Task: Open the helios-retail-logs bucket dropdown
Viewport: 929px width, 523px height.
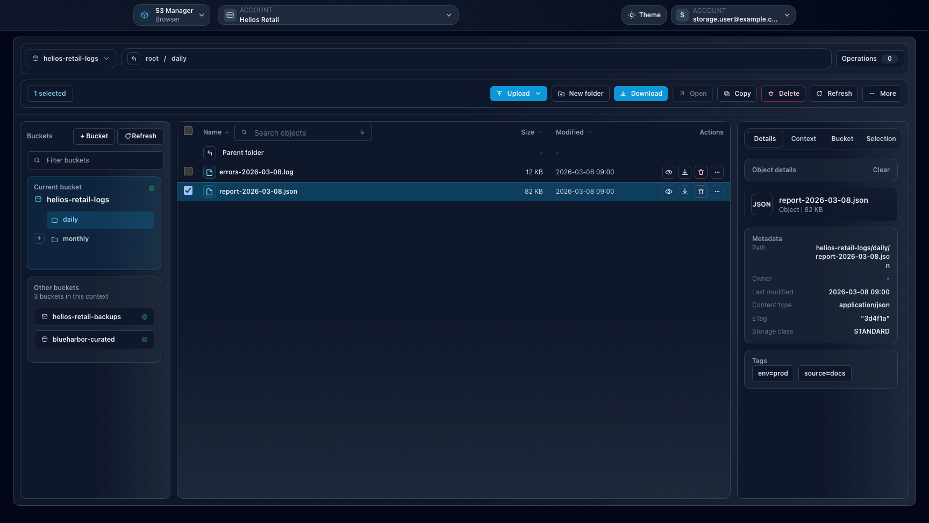Action: (71, 59)
